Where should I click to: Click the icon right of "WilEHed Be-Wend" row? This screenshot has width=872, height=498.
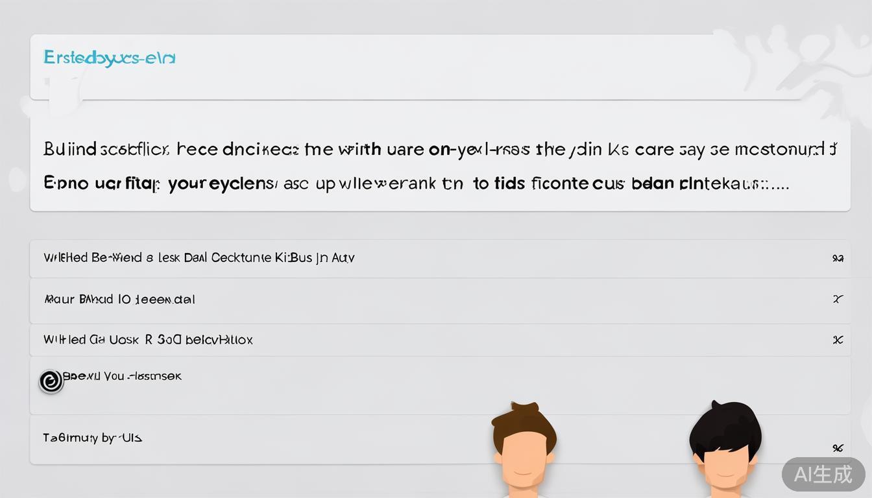[838, 258]
